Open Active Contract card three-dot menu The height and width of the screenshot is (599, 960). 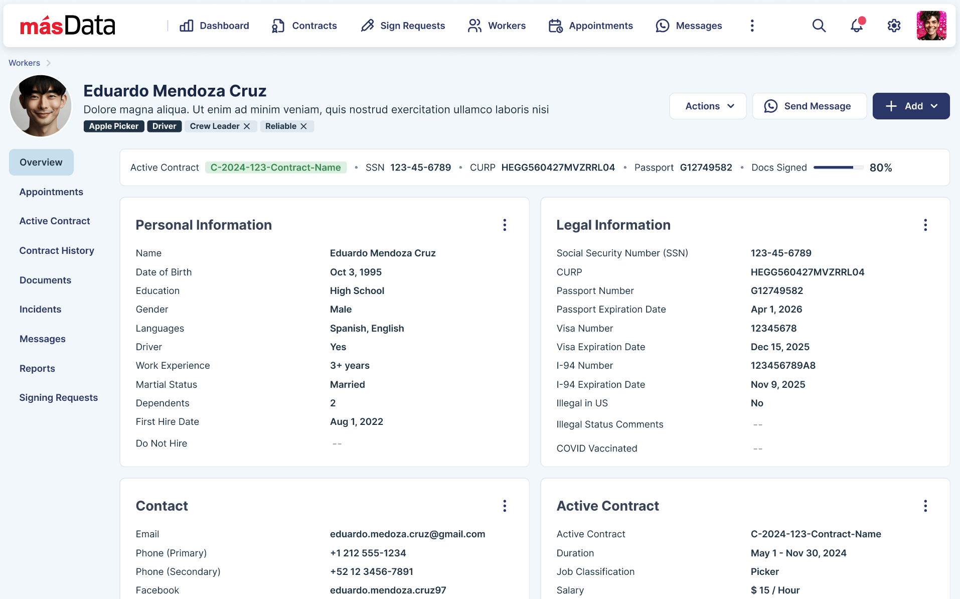pyautogui.click(x=925, y=506)
